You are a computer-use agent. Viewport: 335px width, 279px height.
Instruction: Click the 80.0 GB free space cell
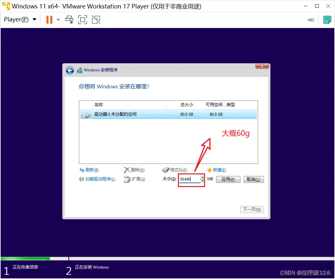click(216, 114)
